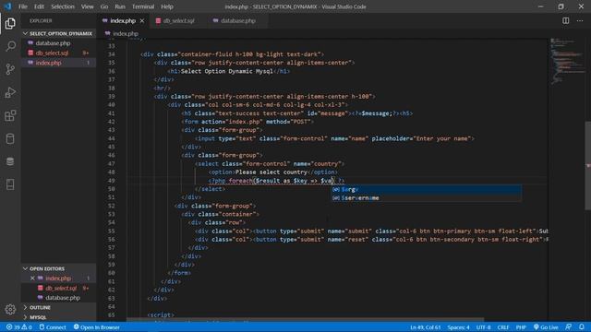Image resolution: width=591 pixels, height=332 pixels.
Task: Click the VS Code logo icon in title bar
Action: coord(7,6)
